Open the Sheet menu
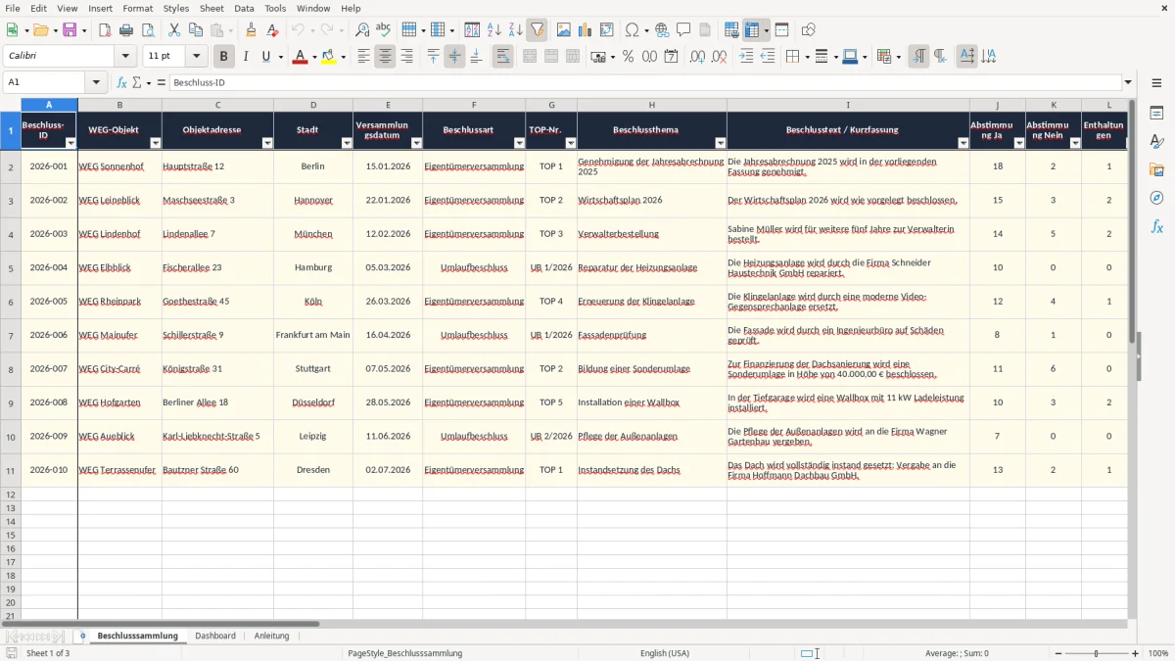 click(x=211, y=8)
